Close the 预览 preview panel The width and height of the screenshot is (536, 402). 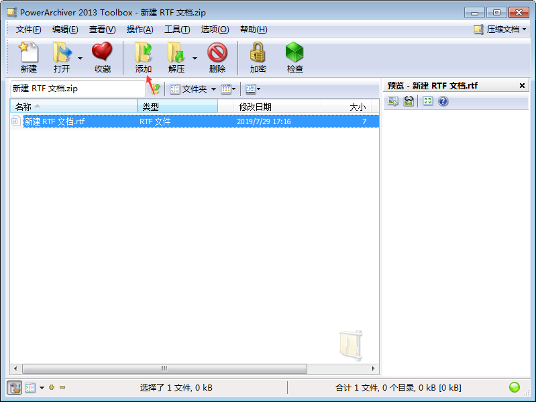point(522,85)
